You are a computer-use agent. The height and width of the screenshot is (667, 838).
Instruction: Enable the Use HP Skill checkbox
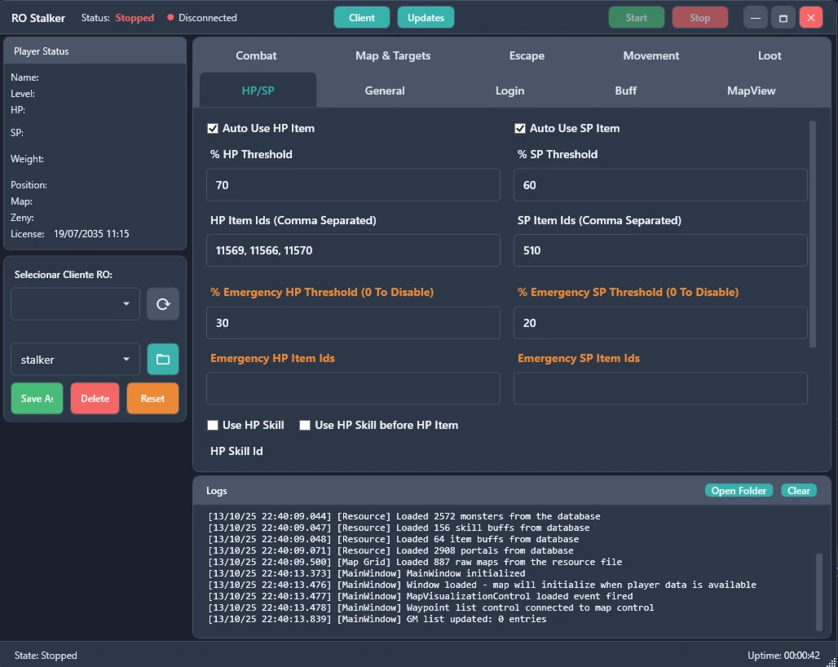[213, 425]
